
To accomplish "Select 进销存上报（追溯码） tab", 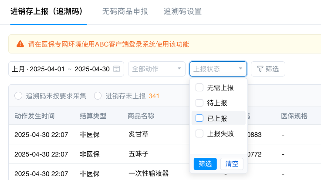I will (x=47, y=11).
